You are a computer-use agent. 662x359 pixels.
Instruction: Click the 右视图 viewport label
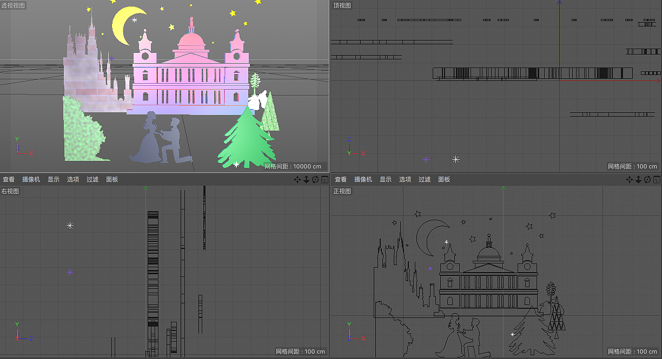[10, 191]
